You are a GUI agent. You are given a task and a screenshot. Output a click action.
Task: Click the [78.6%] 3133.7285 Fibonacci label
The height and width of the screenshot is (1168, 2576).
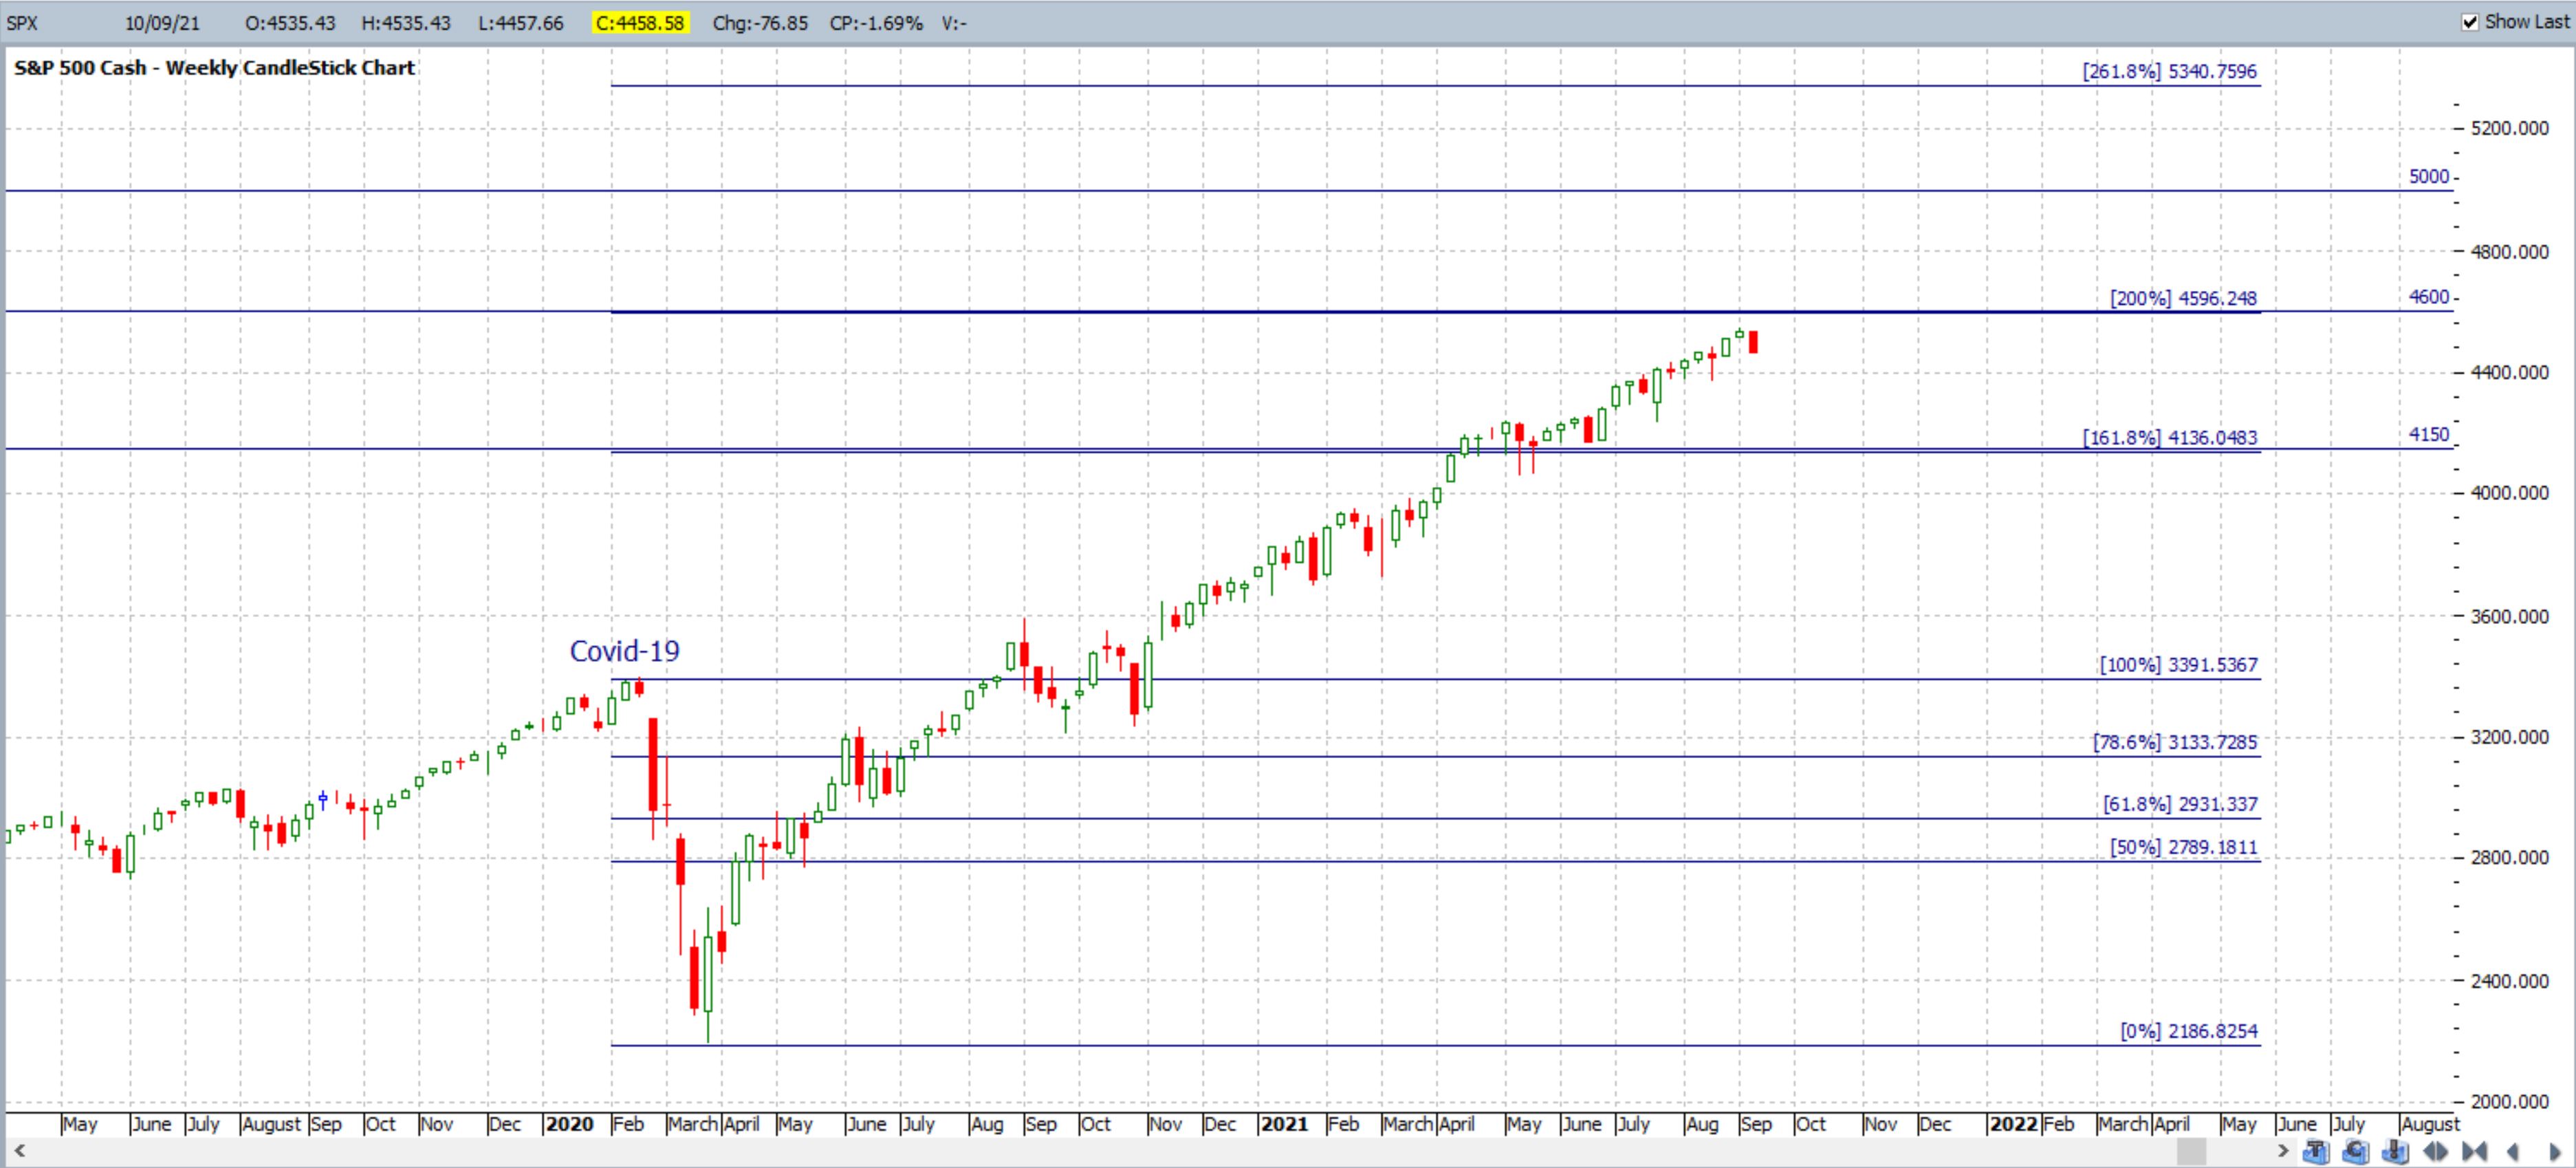tap(2175, 742)
